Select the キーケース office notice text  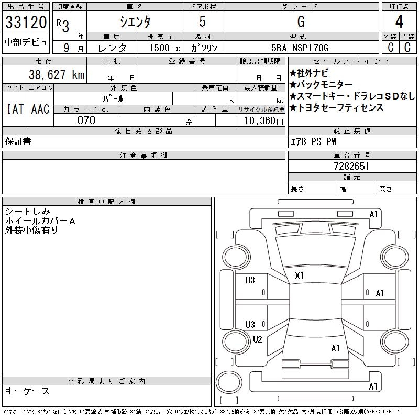pyautogui.click(x=27, y=391)
